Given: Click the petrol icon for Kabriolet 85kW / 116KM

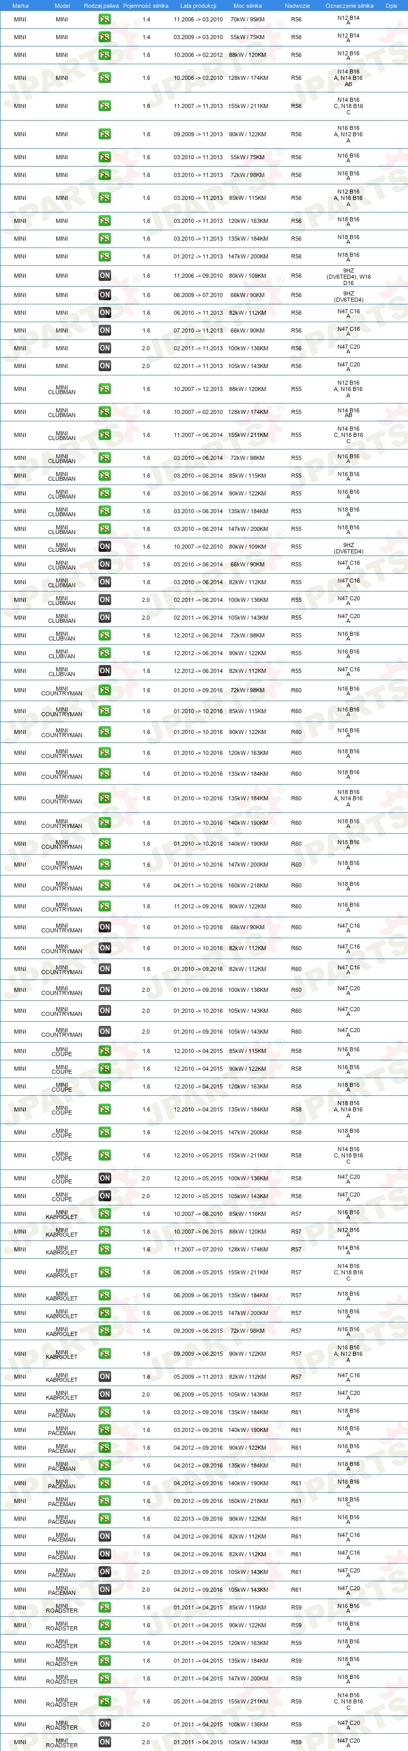Looking at the screenshot, I should tap(104, 1214).
